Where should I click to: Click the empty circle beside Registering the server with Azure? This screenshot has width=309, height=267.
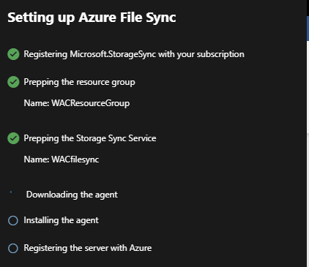tap(13, 249)
